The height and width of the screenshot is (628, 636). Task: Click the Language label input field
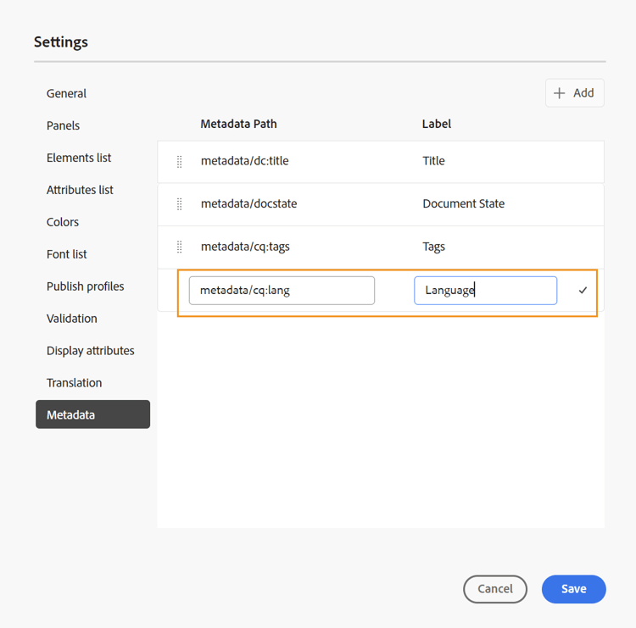[485, 291]
